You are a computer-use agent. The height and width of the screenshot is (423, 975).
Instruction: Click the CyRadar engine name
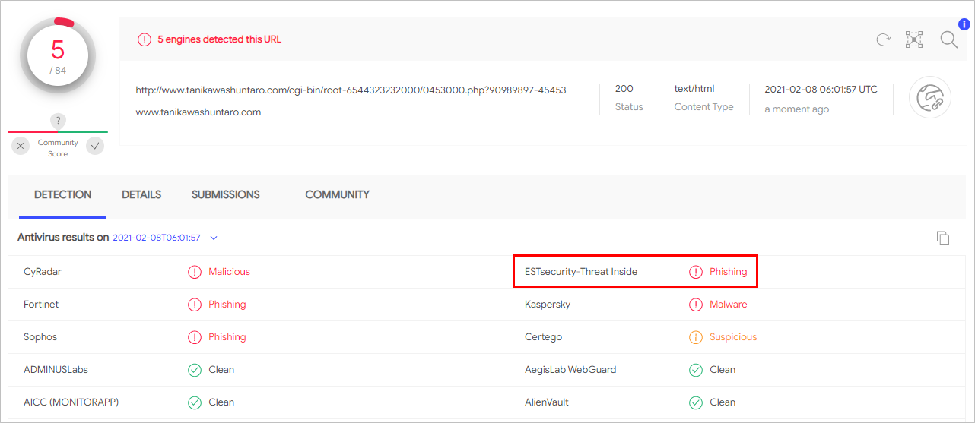[43, 271]
